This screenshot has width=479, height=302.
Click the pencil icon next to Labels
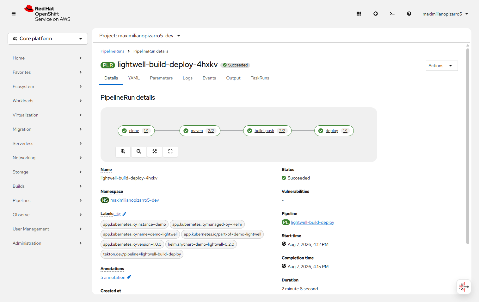pos(124,214)
